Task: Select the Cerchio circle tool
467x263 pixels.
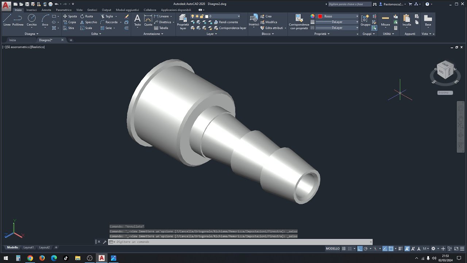Action: click(x=32, y=20)
